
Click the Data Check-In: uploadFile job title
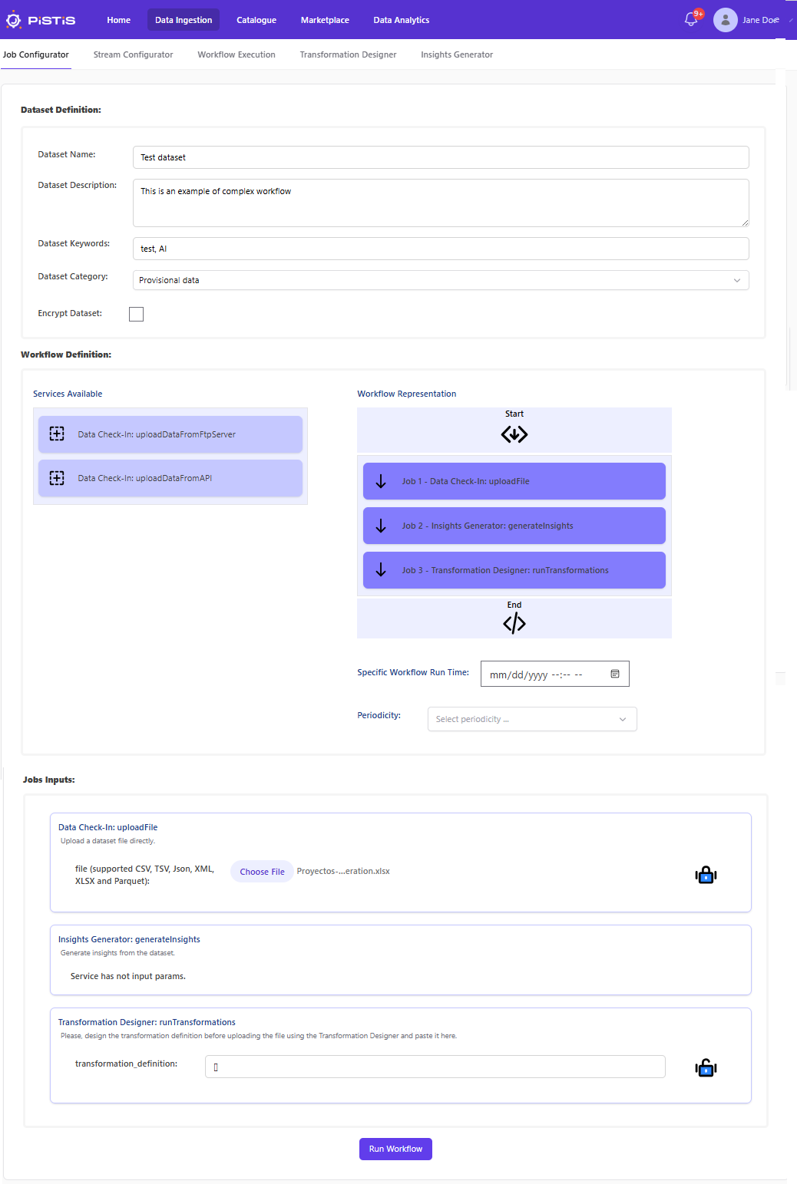(108, 827)
